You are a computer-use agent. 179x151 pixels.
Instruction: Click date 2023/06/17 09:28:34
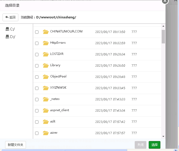point(110,54)
